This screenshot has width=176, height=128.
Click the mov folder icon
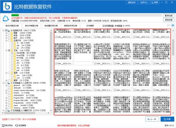[x=15, y=75]
